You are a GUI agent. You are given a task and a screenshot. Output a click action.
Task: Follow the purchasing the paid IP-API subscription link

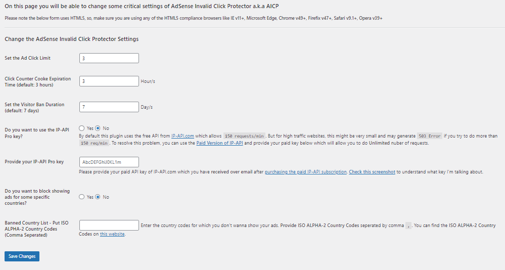tap(306, 172)
